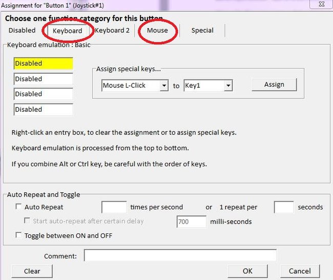Close the Assignment dialog window
The width and height of the screenshot is (333, 280).
tap(321, 4)
